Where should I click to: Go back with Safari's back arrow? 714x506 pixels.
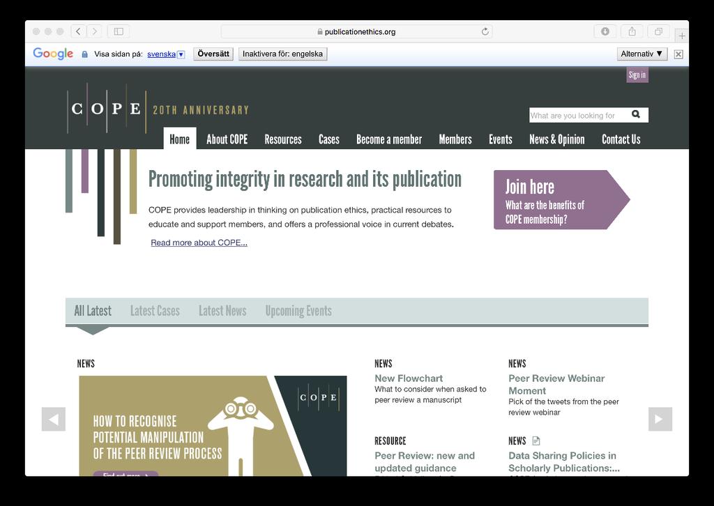pyautogui.click(x=78, y=31)
